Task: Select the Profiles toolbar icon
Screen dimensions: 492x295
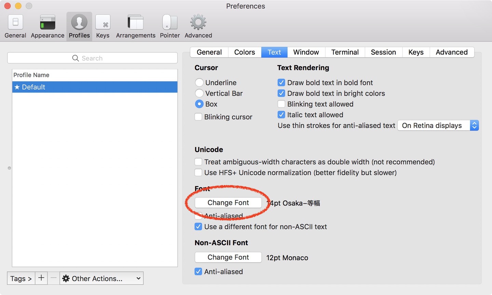Action: (79, 27)
